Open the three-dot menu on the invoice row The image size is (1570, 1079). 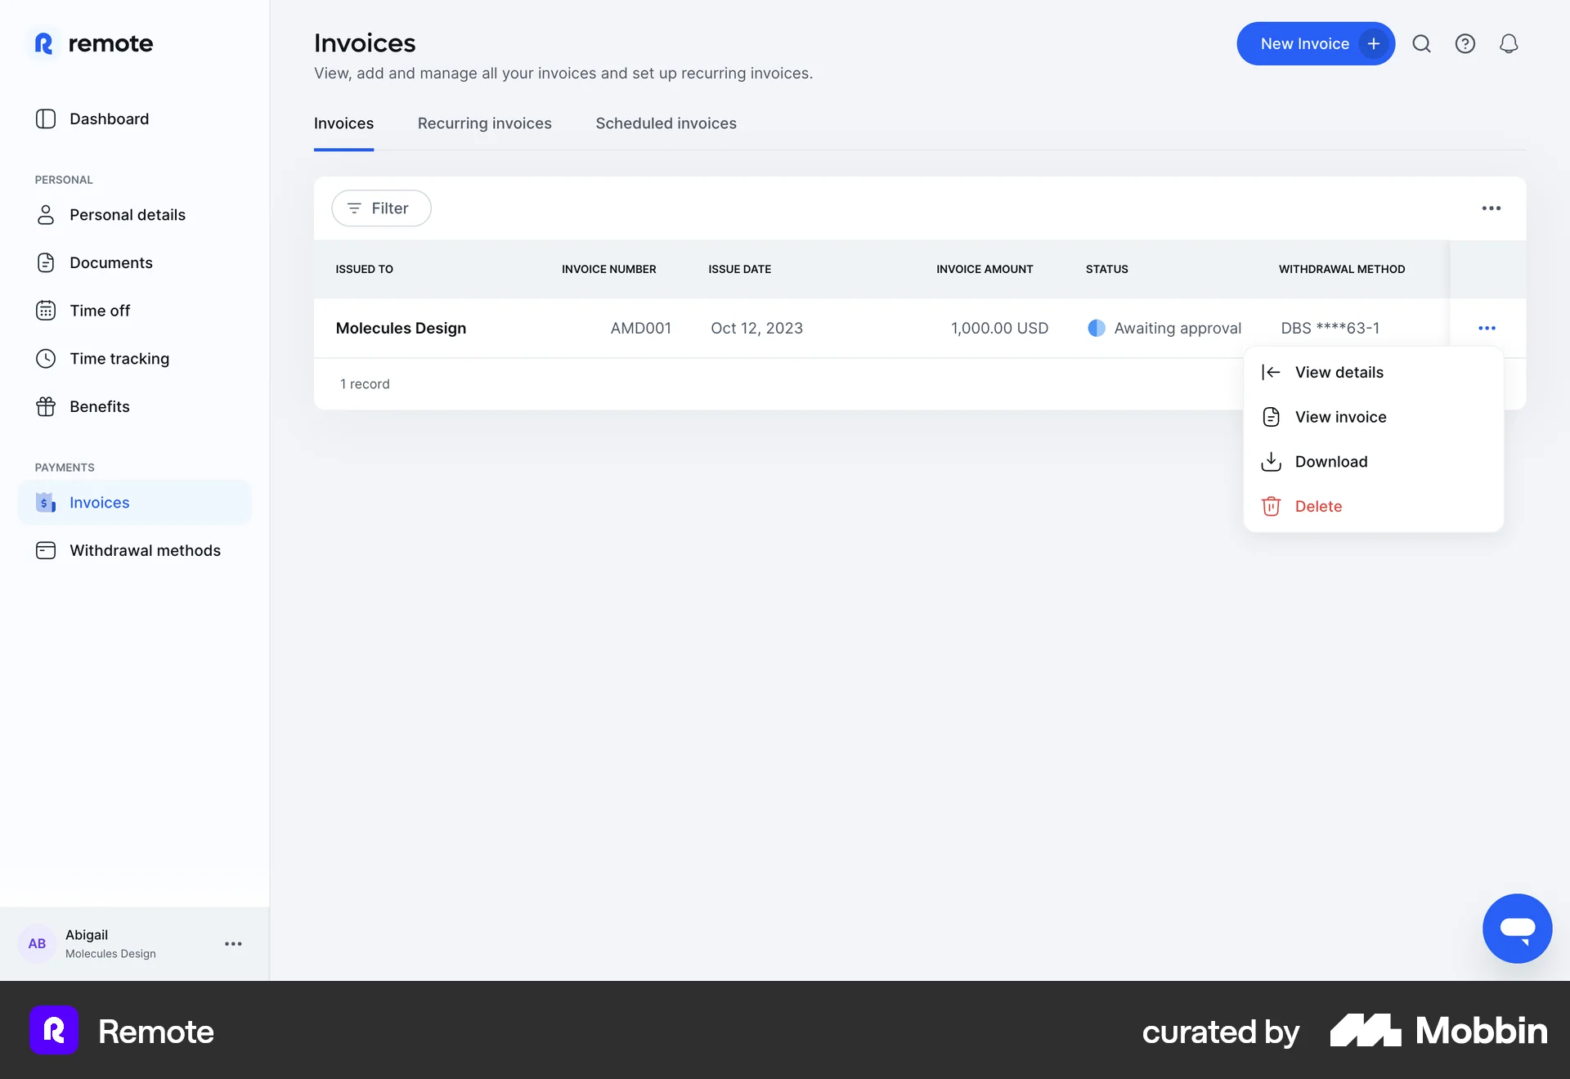[1487, 328]
